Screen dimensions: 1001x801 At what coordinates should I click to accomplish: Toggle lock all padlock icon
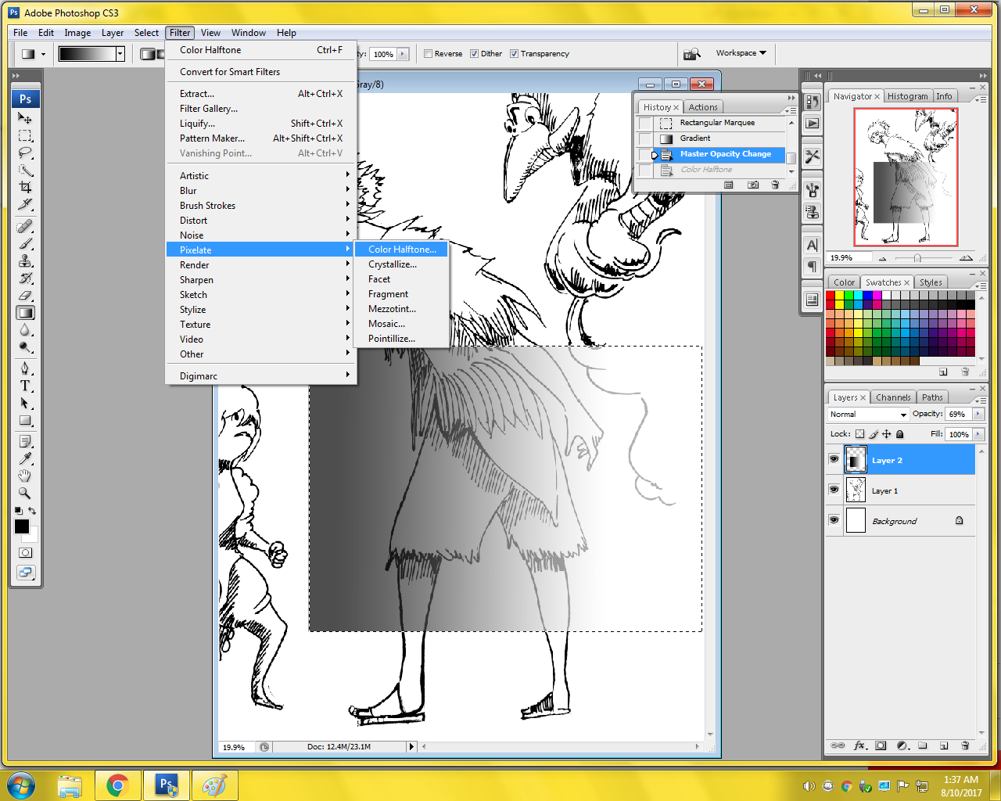pos(899,434)
